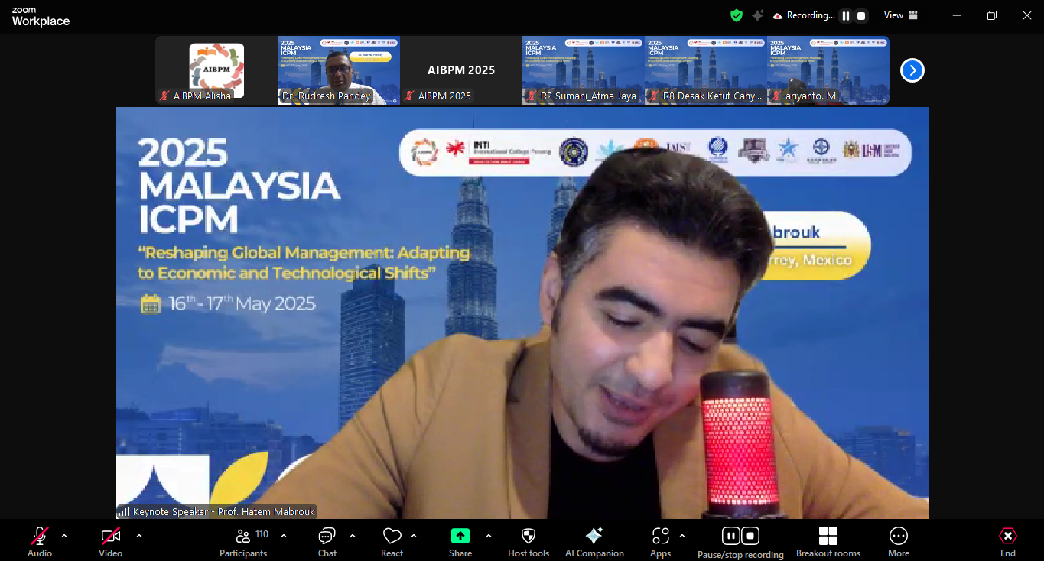1044x561 pixels.
Task: Open the View layout menu
Action: 901,15
